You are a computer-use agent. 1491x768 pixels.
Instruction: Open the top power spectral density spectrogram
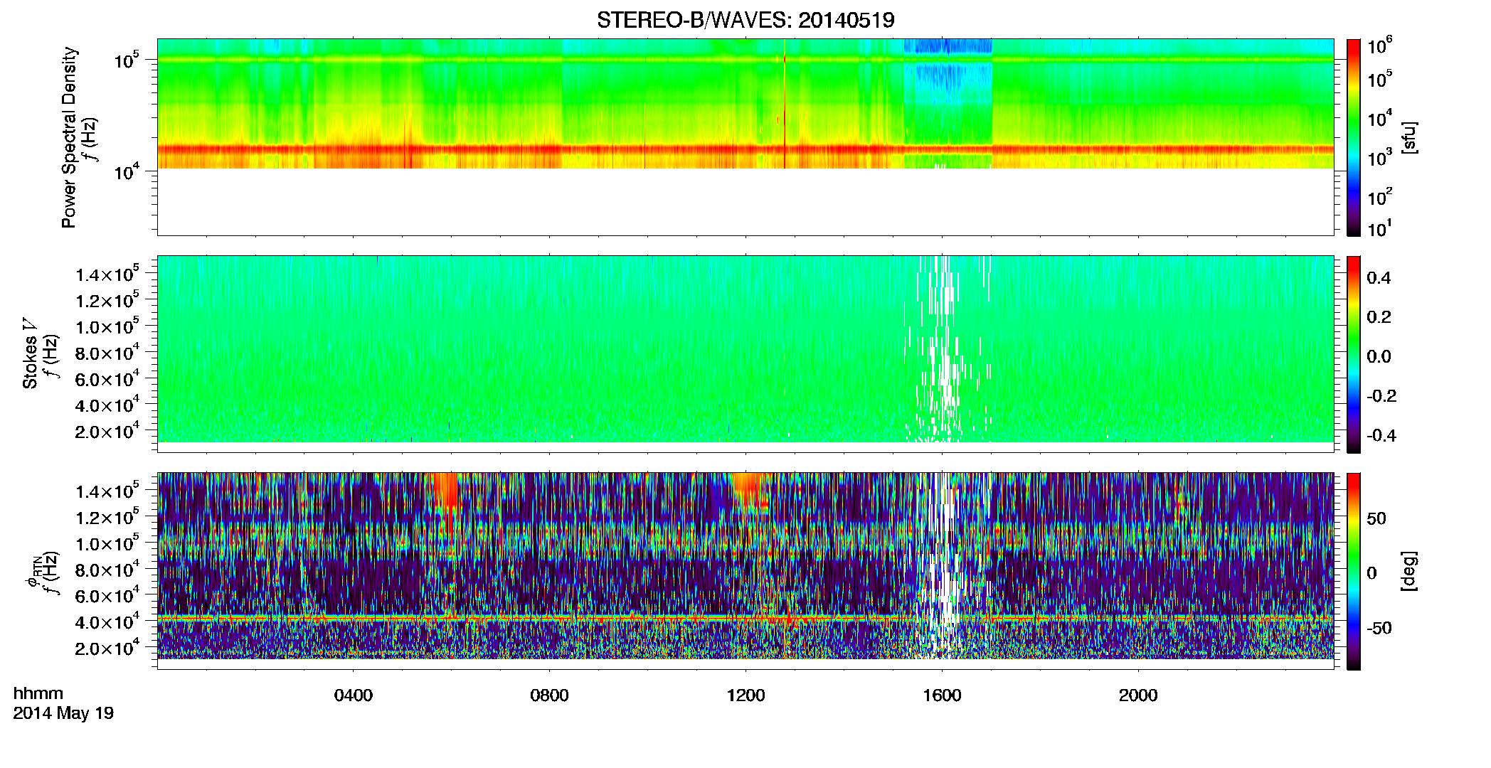[745, 137]
